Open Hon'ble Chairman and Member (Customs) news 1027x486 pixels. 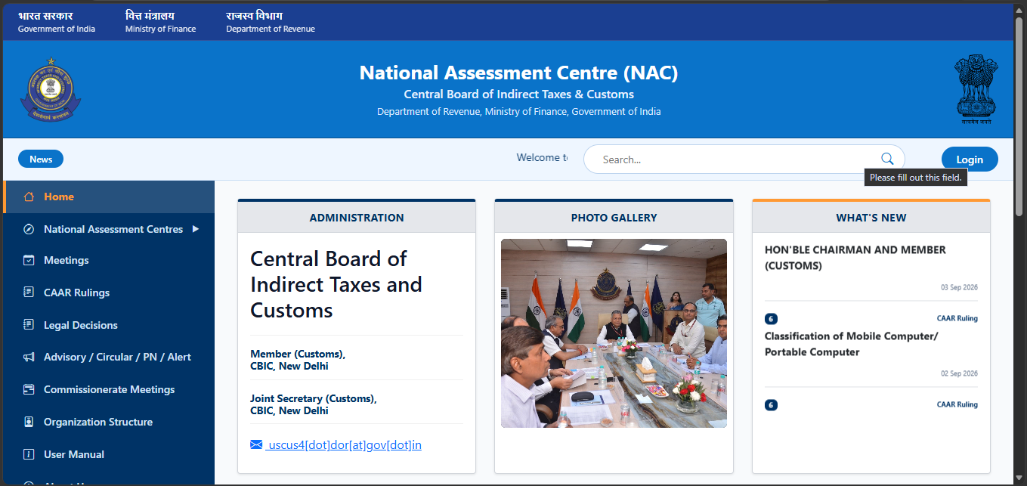pos(855,258)
